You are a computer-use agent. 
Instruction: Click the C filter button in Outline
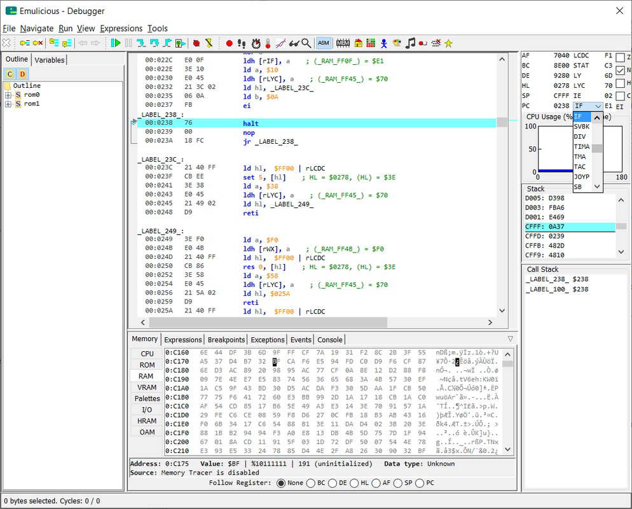click(x=10, y=74)
